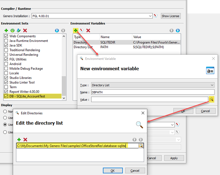The width and height of the screenshot is (220, 175).
Task: Browse for the DBPATH value directory
Action: click(x=211, y=99)
